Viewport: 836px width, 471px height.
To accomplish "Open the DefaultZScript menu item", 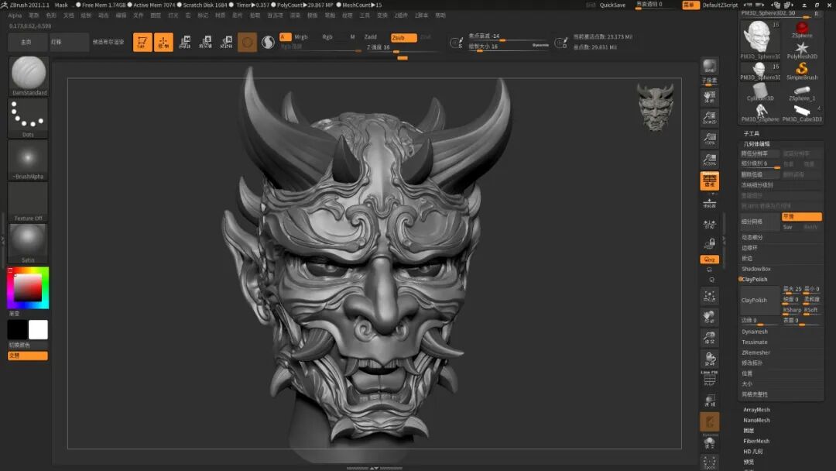I will click(x=720, y=5).
